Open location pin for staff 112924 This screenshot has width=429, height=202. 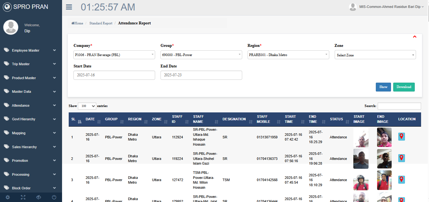point(401,136)
